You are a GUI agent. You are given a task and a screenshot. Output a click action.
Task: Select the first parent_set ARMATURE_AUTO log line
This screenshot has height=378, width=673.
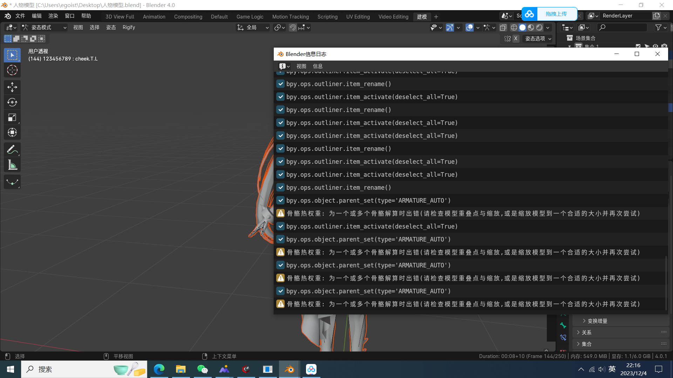click(x=470, y=201)
